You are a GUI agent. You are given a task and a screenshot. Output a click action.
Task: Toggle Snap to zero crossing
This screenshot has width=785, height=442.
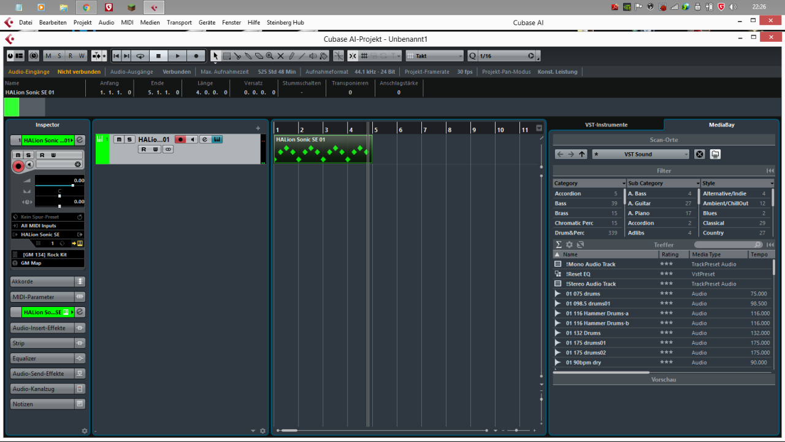[x=339, y=56]
